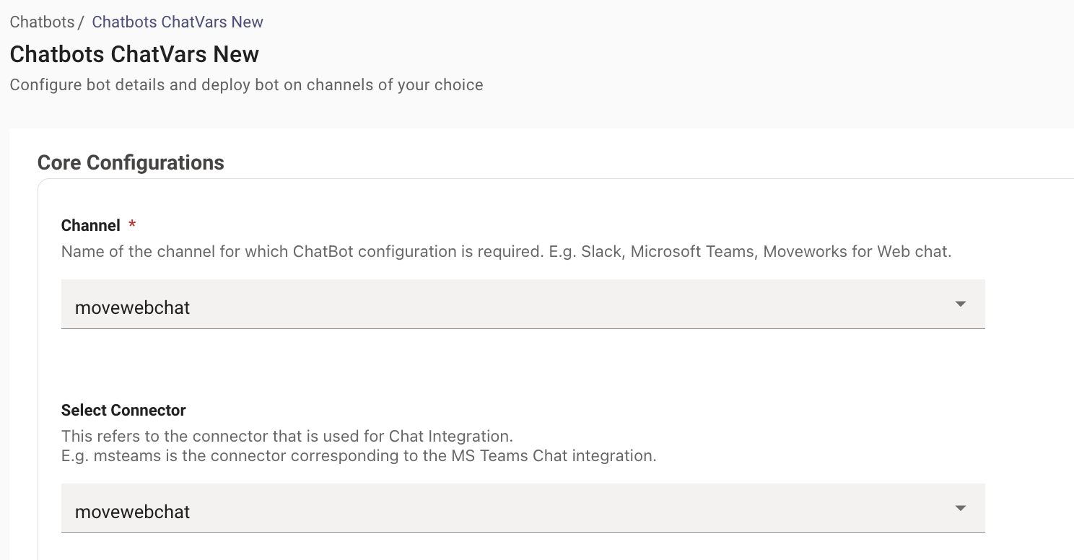Click the Core Configurations section heading
Screen dimensions: 1074x560
click(131, 162)
